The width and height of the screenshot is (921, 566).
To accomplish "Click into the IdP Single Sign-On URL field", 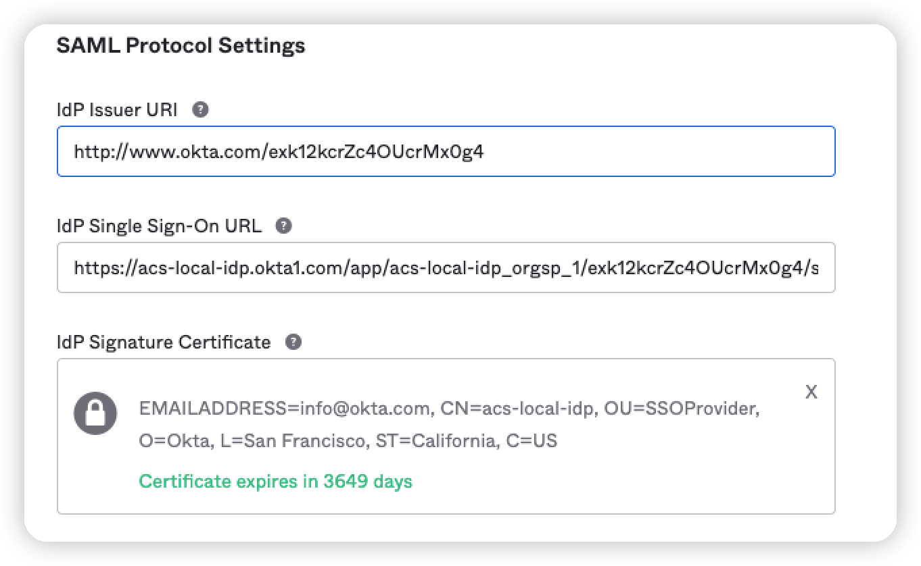I will click(x=446, y=268).
